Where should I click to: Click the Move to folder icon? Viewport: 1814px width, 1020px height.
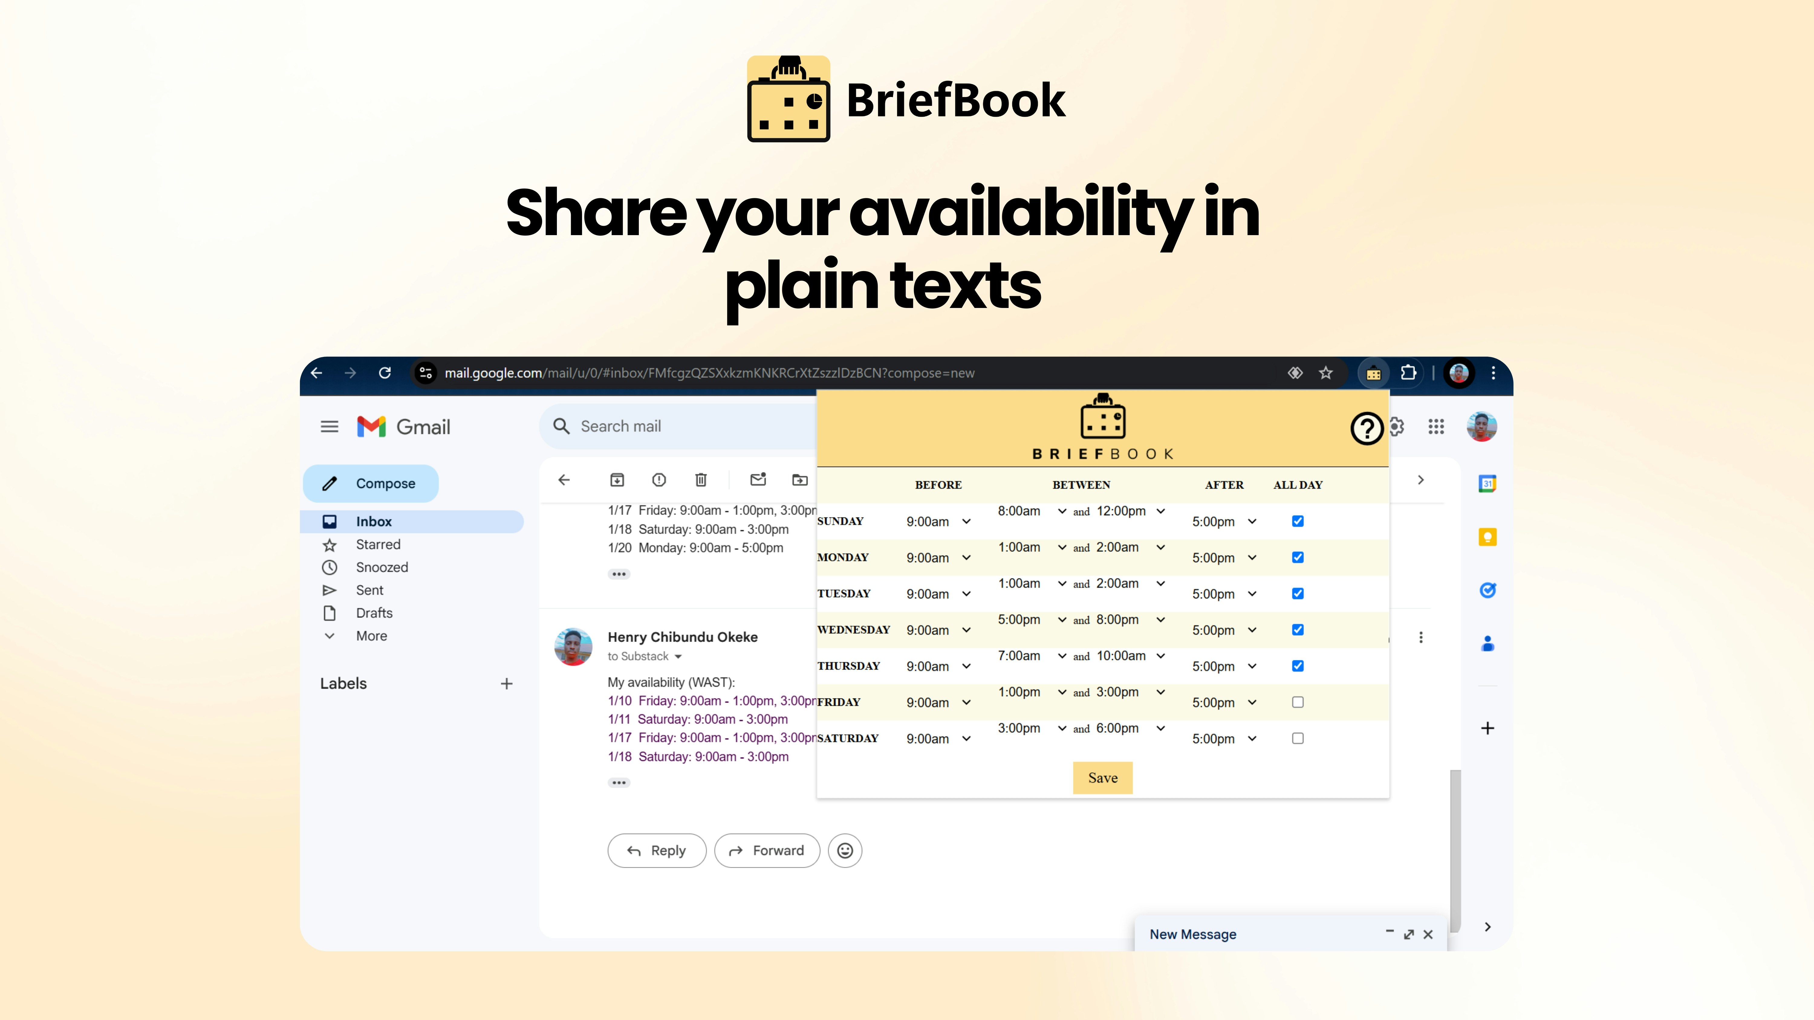tap(800, 480)
